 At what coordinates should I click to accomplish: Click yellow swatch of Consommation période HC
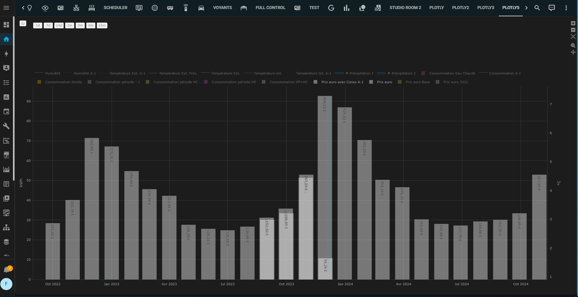tap(148, 82)
